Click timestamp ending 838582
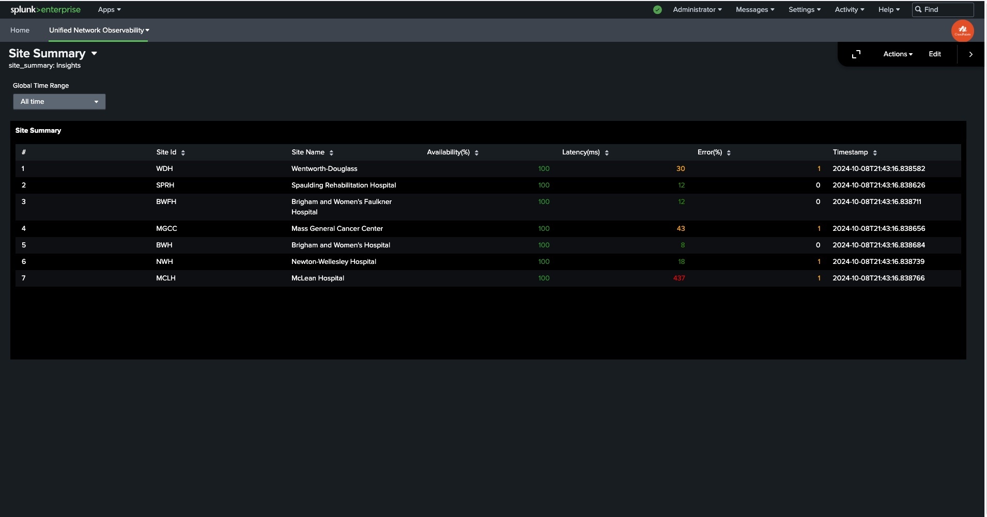The width and height of the screenshot is (987, 517). click(878, 169)
